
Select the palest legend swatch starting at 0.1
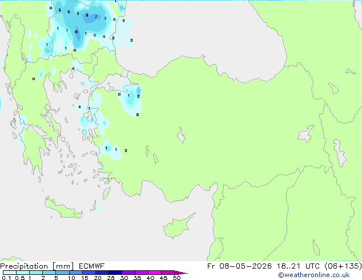(10, 273)
